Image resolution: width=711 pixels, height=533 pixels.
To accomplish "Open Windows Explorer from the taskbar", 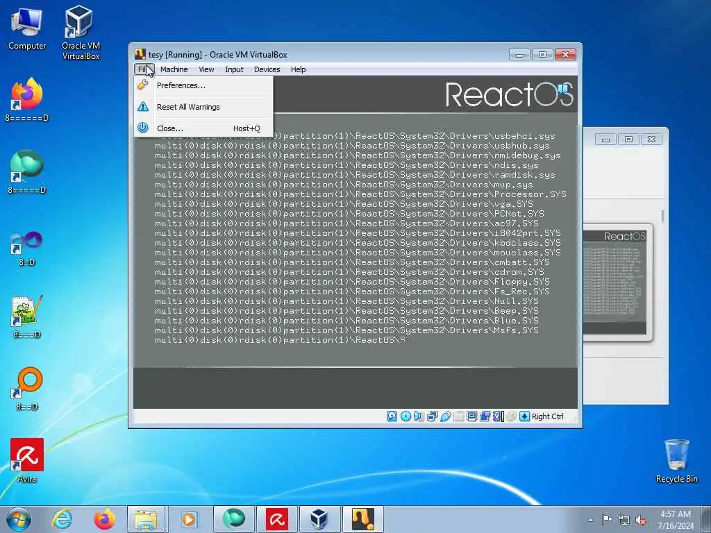I will point(146,519).
